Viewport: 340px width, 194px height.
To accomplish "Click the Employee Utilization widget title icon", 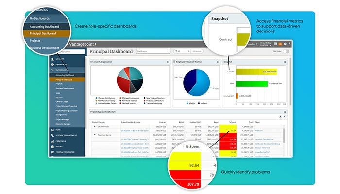I will pyautogui.click(x=174, y=62).
